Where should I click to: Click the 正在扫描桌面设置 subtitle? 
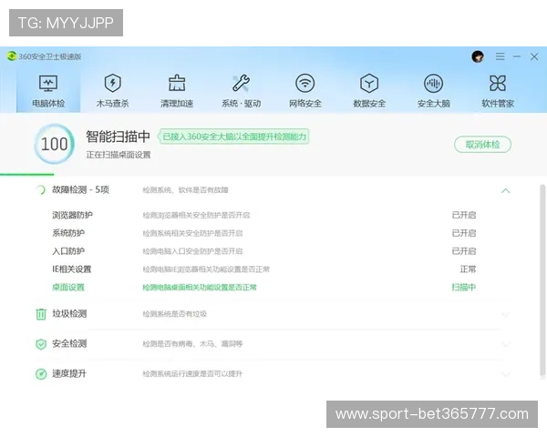(x=119, y=155)
